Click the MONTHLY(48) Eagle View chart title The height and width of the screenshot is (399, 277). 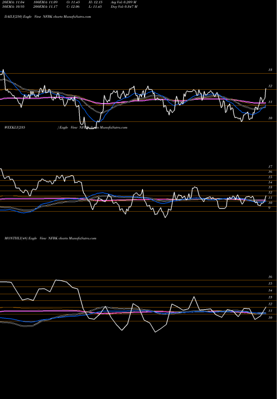[50, 238]
